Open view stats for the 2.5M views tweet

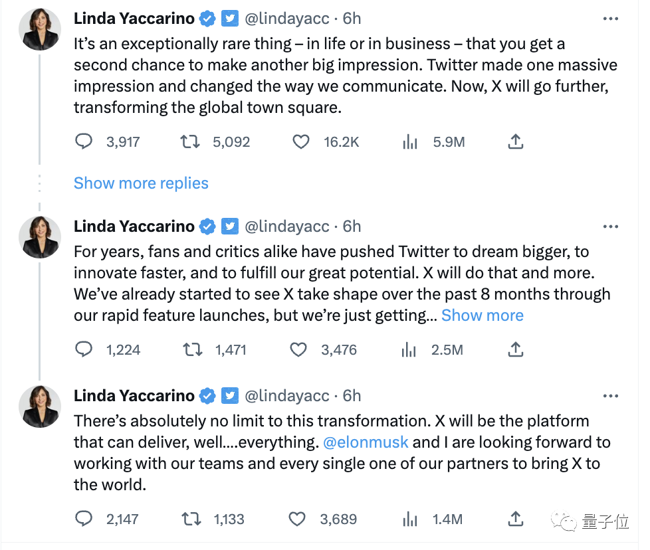(x=409, y=349)
